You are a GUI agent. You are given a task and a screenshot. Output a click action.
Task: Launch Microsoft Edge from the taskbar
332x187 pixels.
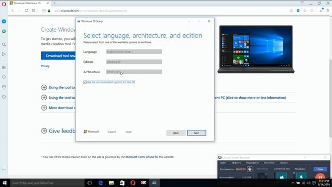click(x=101, y=183)
